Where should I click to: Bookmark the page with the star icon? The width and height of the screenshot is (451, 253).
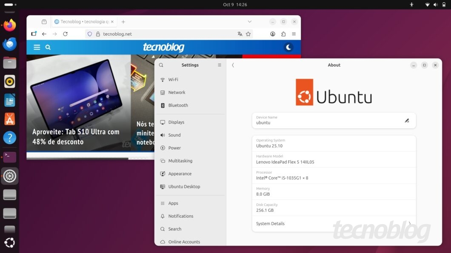pos(248,34)
